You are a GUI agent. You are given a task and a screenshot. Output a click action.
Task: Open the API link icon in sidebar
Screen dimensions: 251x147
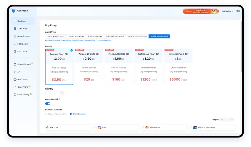tap(15, 72)
